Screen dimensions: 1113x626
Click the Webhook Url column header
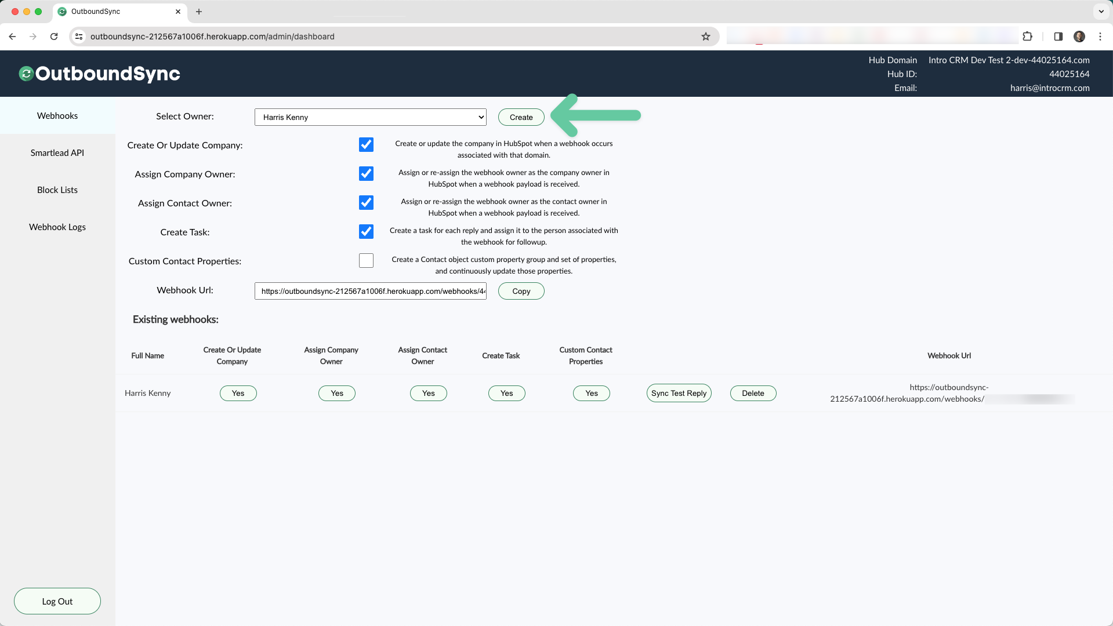pyautogui.click(x=949, y=356)
